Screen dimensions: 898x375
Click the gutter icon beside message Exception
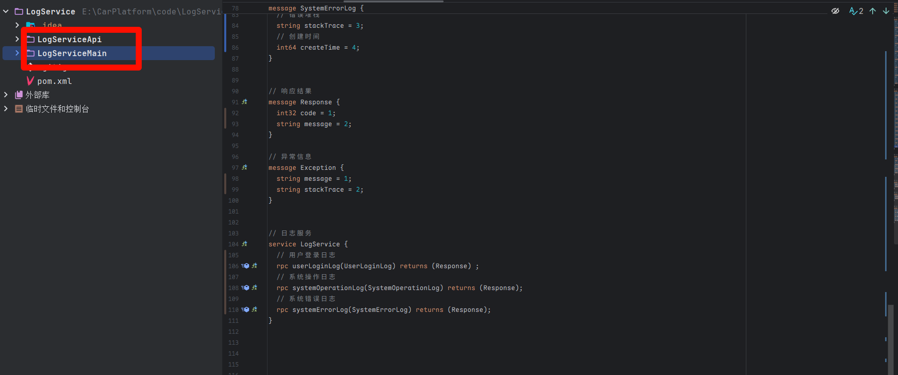click(244, 167)
